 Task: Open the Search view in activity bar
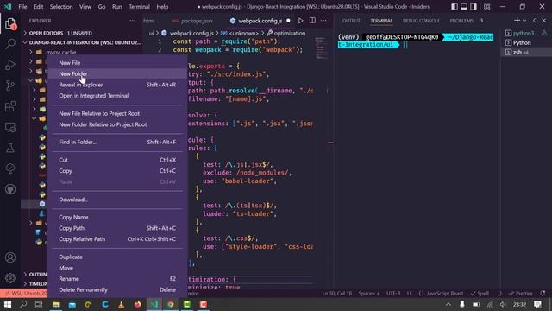click(10, 44)
